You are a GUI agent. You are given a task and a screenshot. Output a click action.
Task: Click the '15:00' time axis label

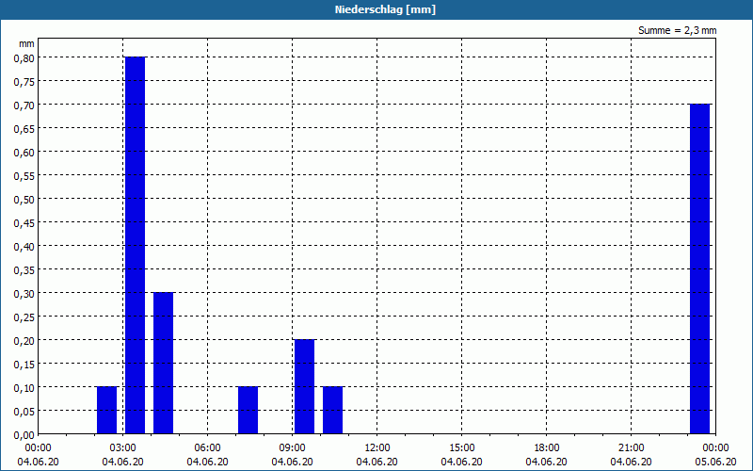pos(461,448)
